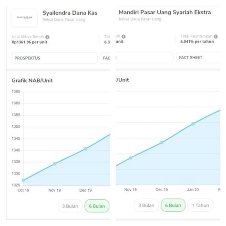Select 3 Bulan range on Syailendra chart
Image resolution: width=226 pixels, height=226 pixels.
[x=70, y=206]
